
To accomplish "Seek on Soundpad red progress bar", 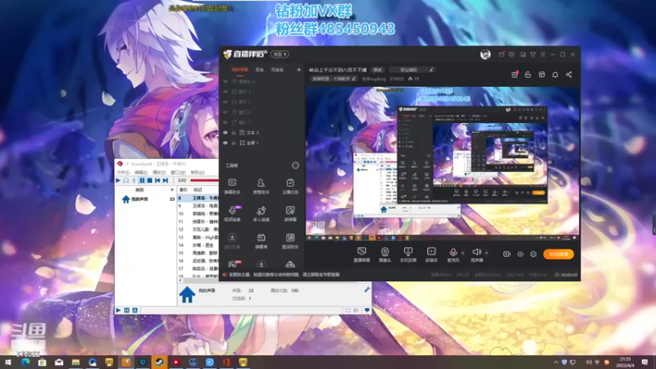I will click(x=204, y=180).
